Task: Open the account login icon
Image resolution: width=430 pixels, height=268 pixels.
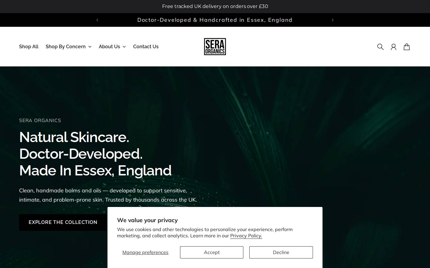Action: click(x=393, y=47)
